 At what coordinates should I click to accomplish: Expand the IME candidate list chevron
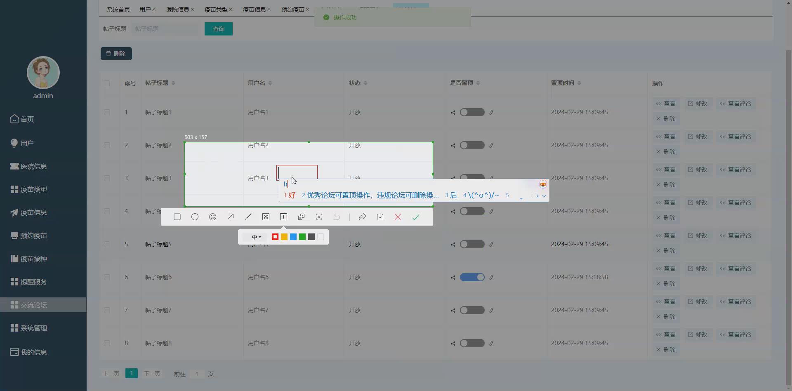(x=544, y=195)
